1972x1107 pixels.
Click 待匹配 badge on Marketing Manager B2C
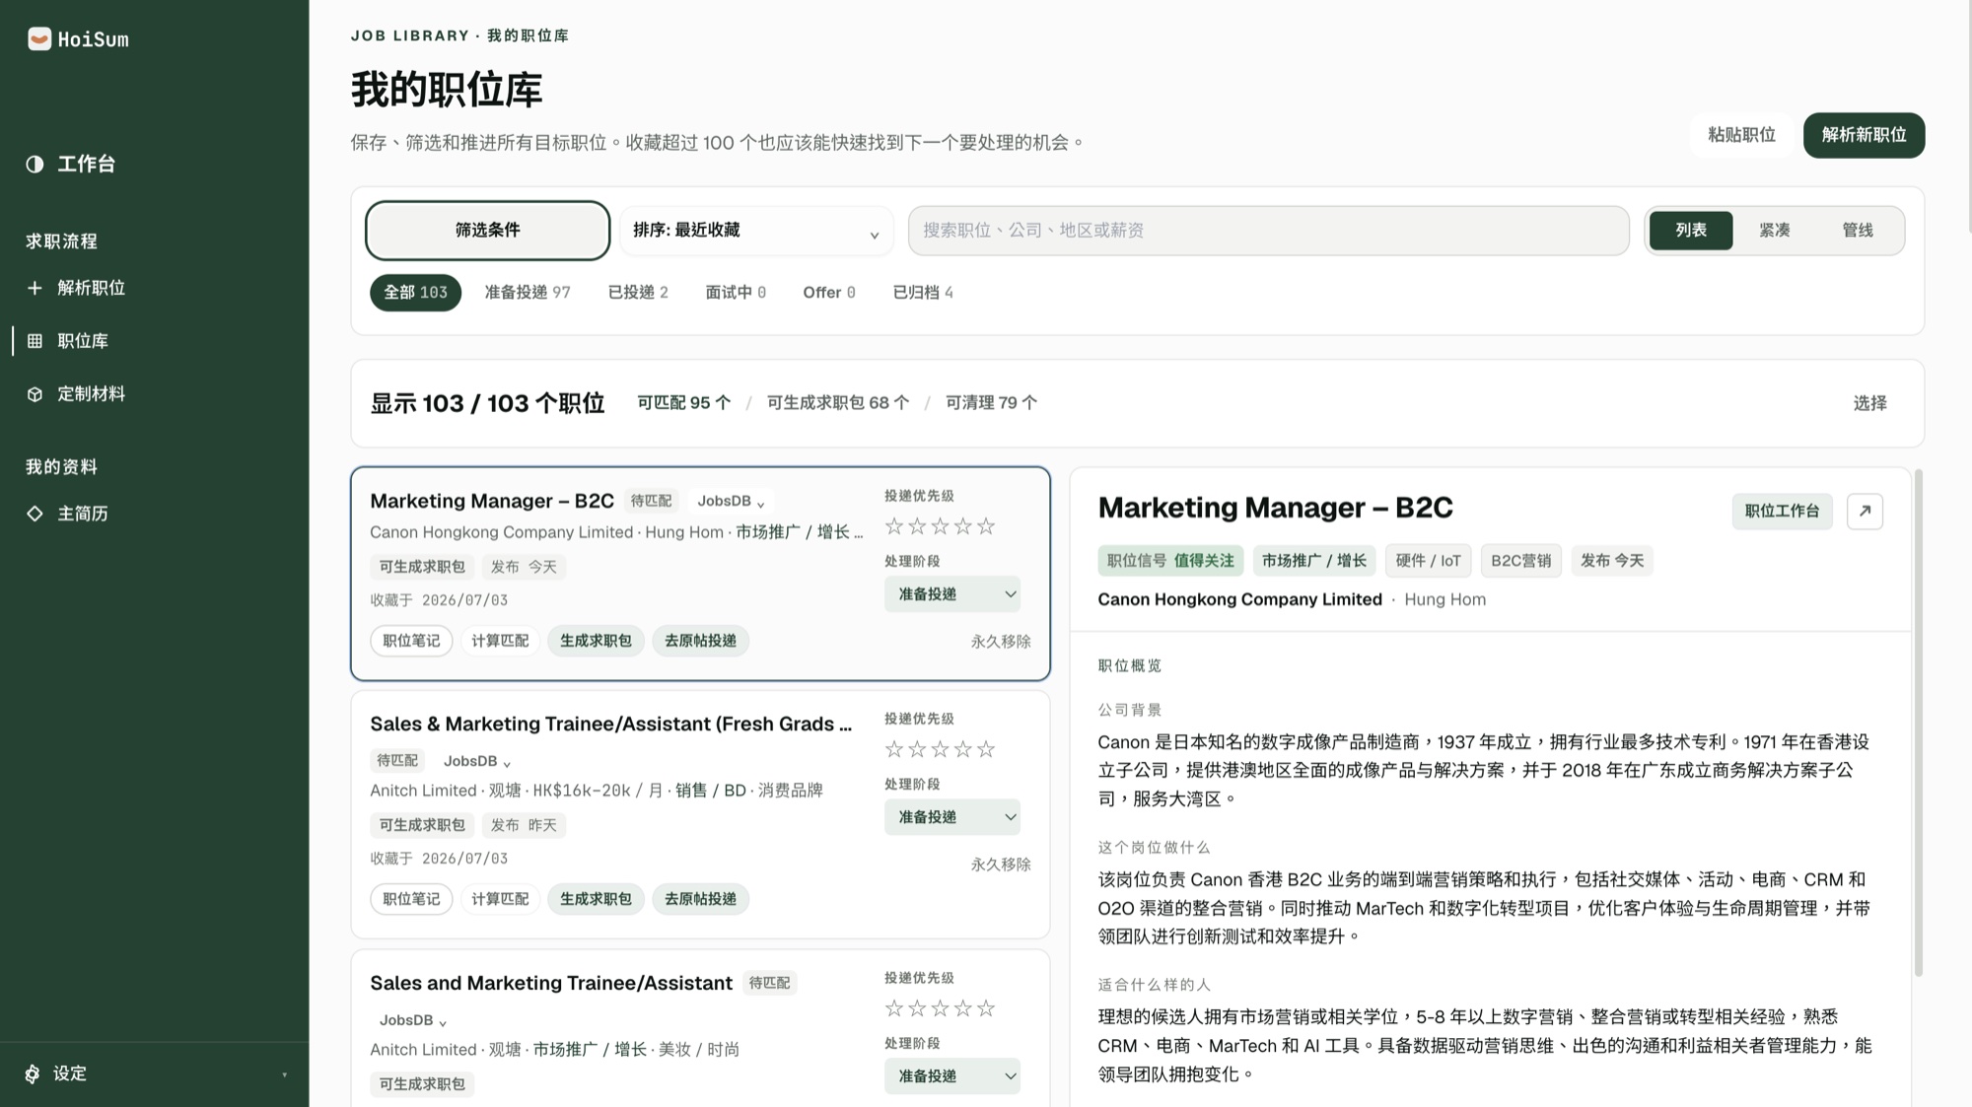pos(651,501)
